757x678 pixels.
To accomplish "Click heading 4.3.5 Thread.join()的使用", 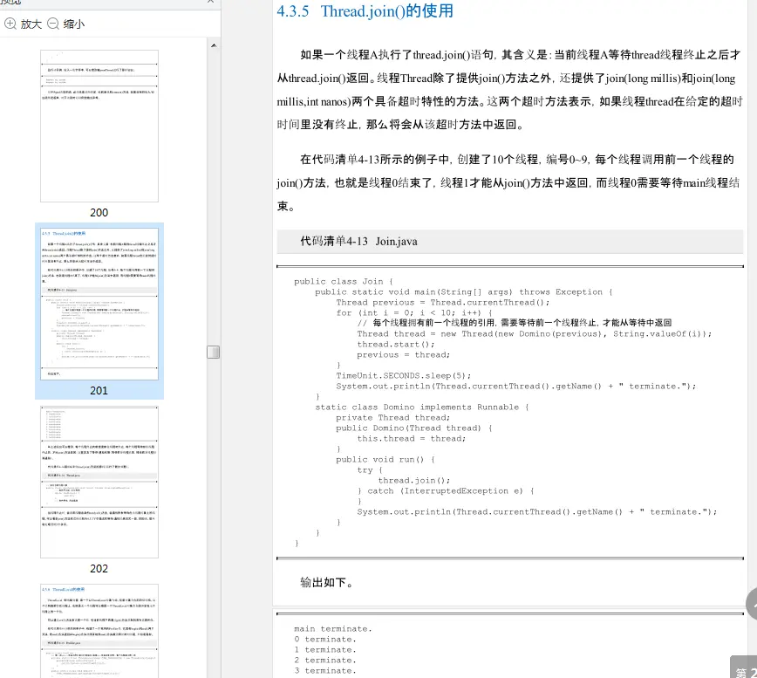I will [x=365, y=10].
